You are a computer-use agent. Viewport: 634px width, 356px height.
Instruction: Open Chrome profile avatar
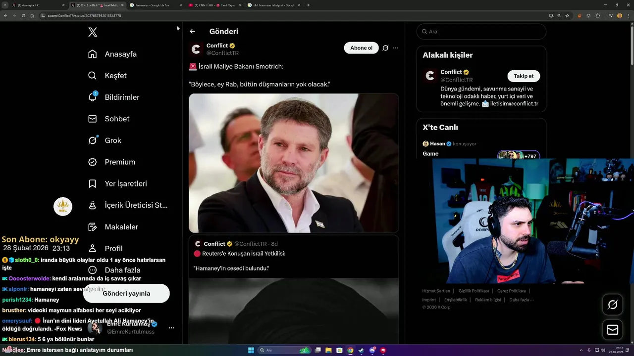[x=620, y=16]
